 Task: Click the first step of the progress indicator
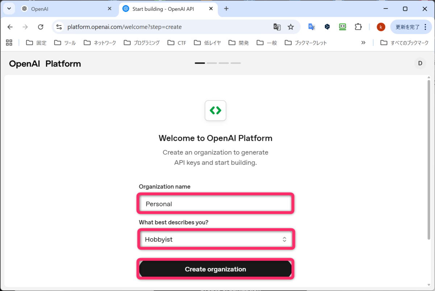pyautogui.click(x=199, y=63)
